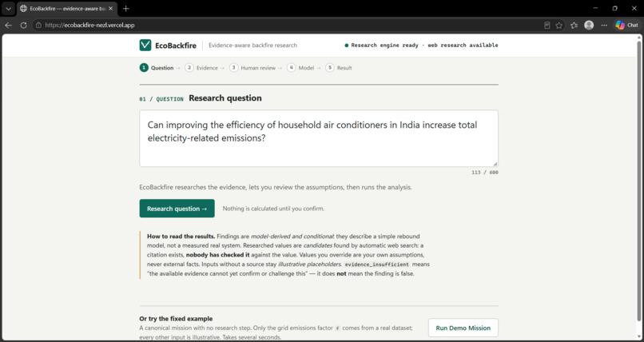Click 'Or try the fixed example' heading

coord(177,319)
